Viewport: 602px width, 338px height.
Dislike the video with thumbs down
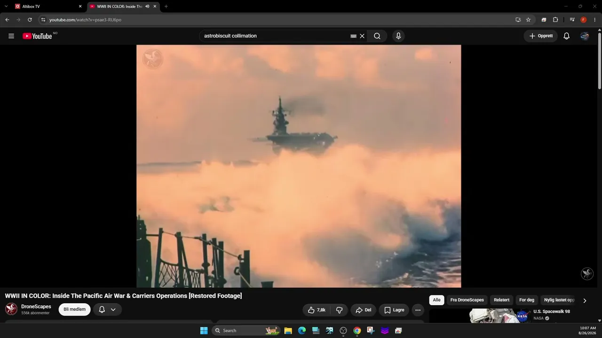pos(339,310)
